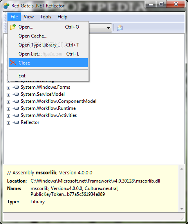Click System.ServiceModel assembly icon
The width and height of the screenshot is (188, 224).
tap(16, 94)
